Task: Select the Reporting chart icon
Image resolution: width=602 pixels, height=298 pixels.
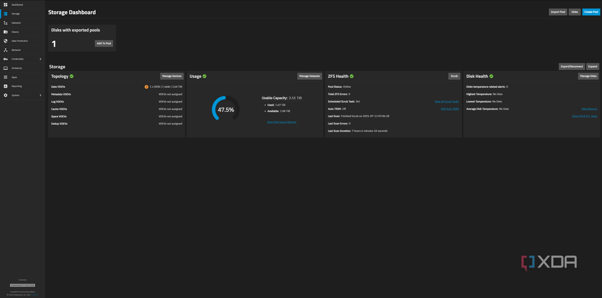Action: [6, 86]
